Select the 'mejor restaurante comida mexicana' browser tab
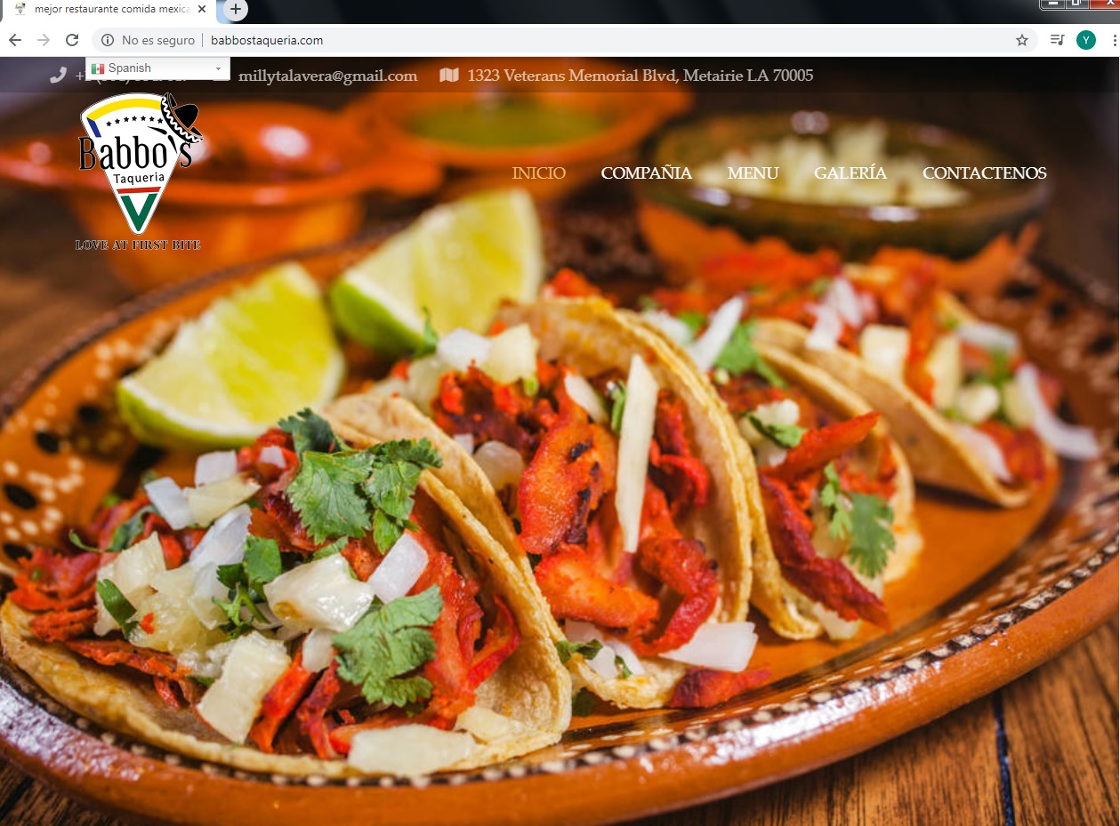 coord(108,10)
